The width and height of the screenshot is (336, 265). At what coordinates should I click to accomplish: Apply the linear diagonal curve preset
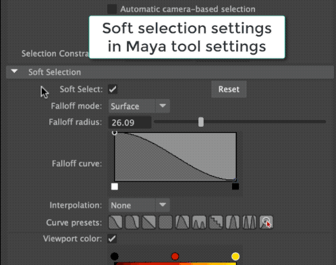pyautogui.click(x=148, y=223)
